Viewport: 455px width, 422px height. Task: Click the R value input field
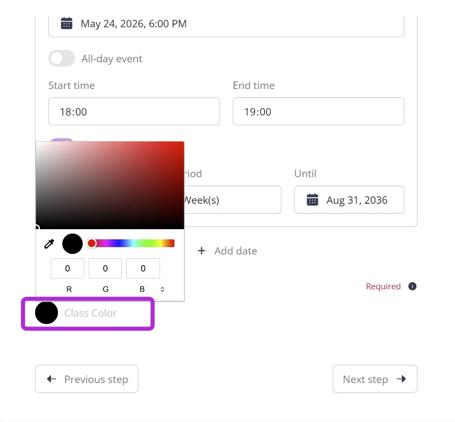pyautogui.click(x=68, y=269)
